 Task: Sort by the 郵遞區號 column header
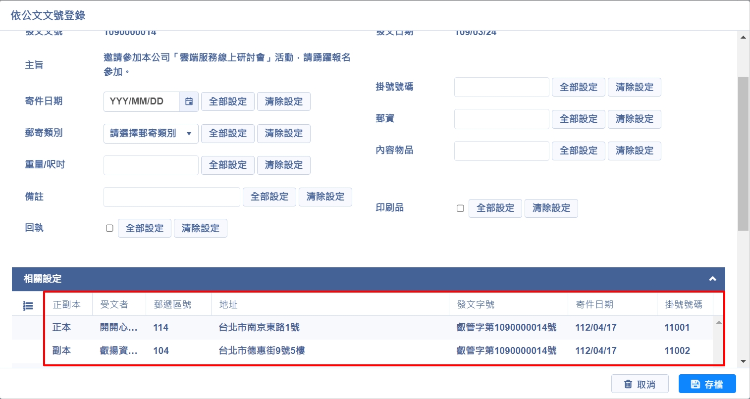tap(172, 304)
